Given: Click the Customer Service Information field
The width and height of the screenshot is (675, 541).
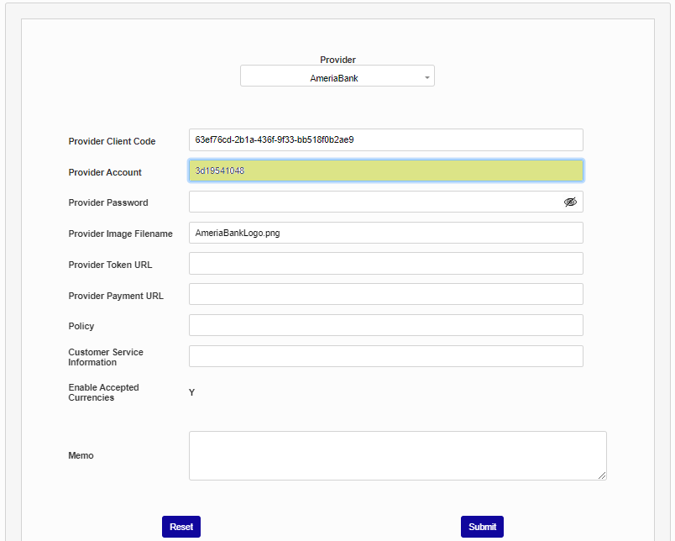Looking at the screenshot, I should pos(385,356).
